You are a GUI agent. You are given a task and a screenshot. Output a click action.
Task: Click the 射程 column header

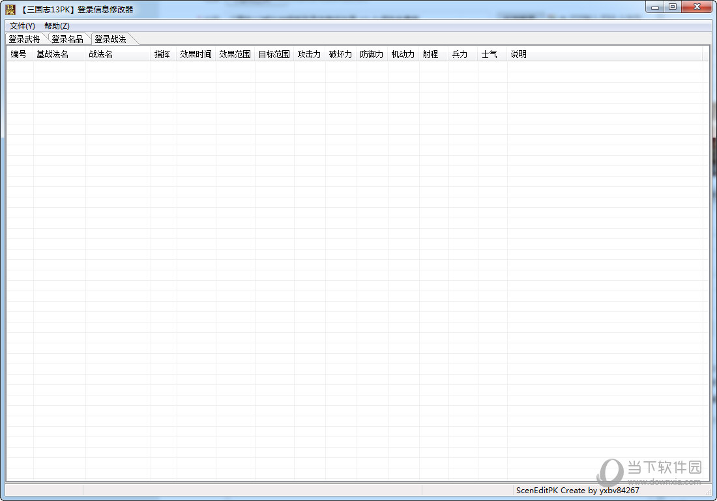tap(431, 54)
